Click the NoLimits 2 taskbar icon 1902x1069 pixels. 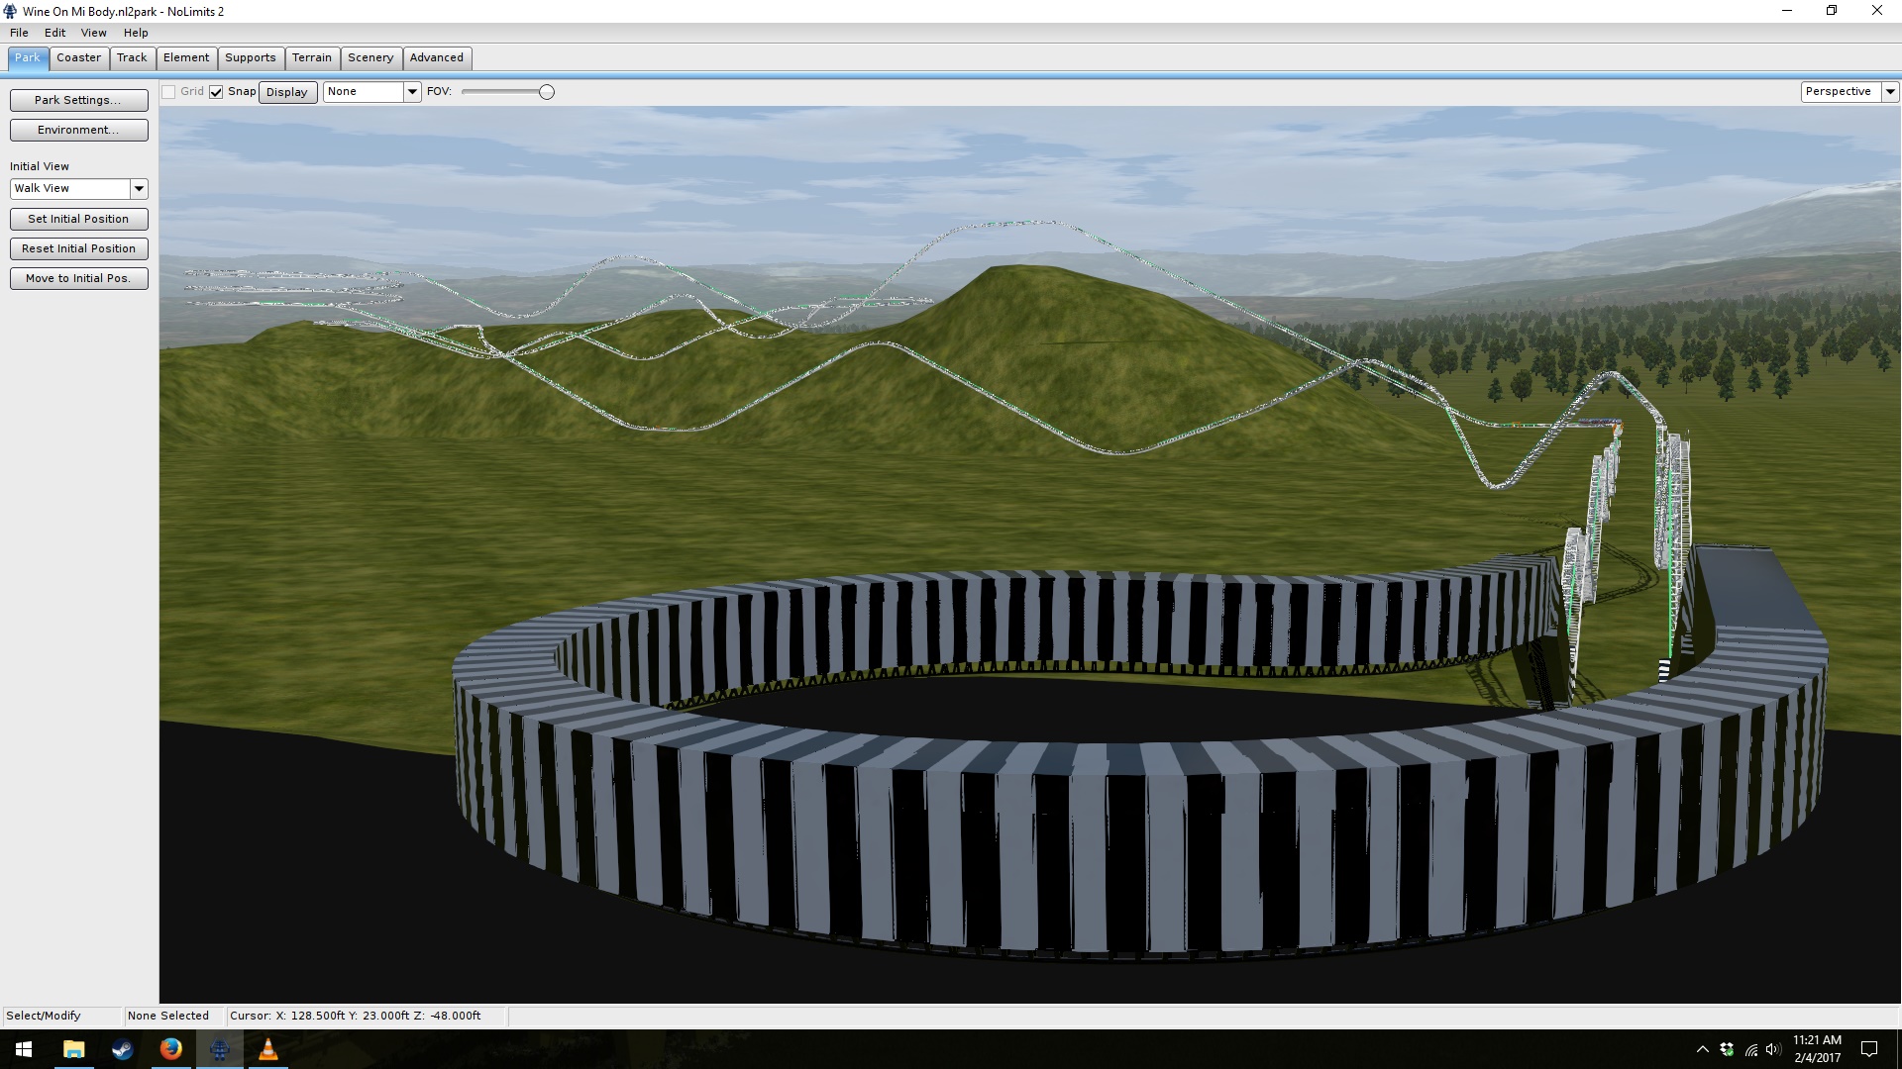point(219,1049)
